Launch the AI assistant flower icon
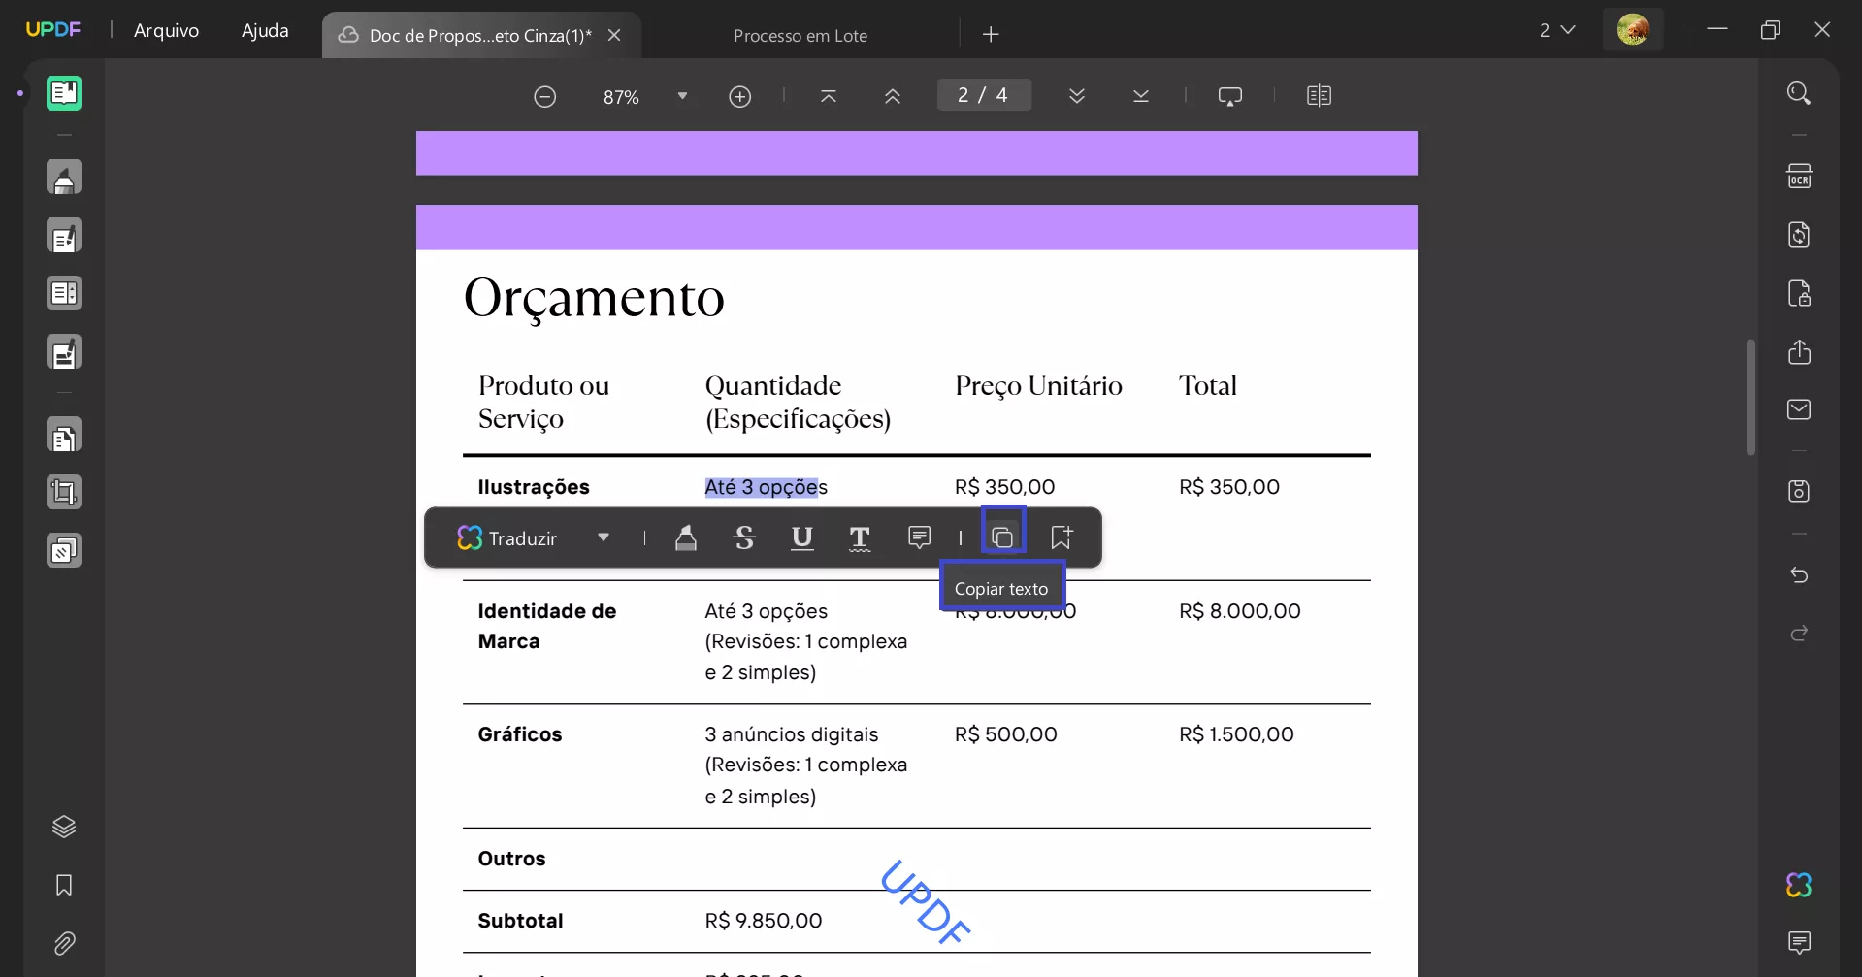Screen dimensions: 1862x977 (1799, 885)
